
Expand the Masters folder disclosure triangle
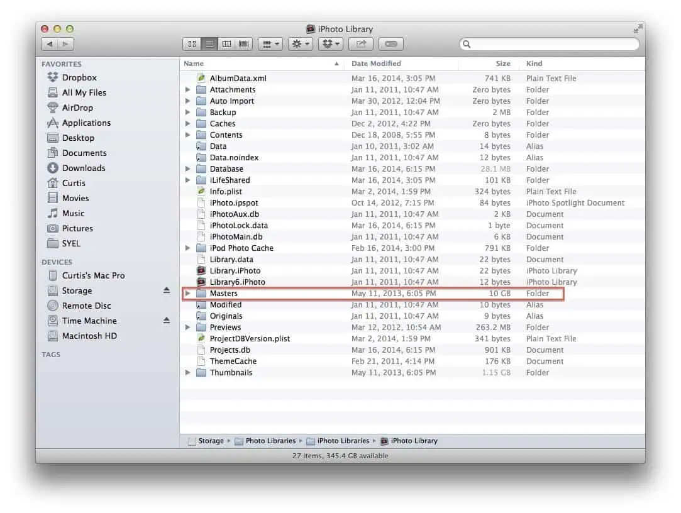click(187, 294)
